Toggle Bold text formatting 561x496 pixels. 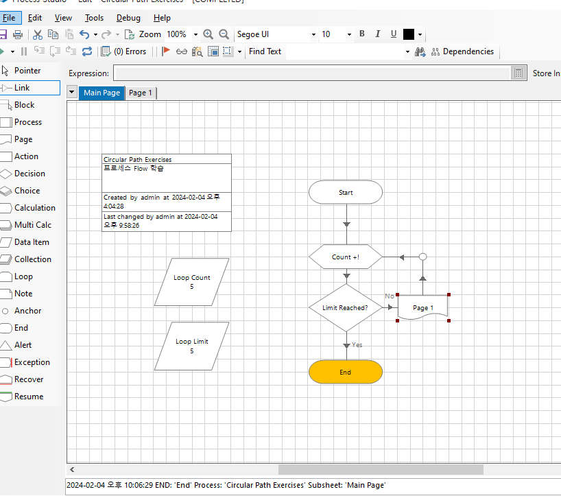click(362, 34)
